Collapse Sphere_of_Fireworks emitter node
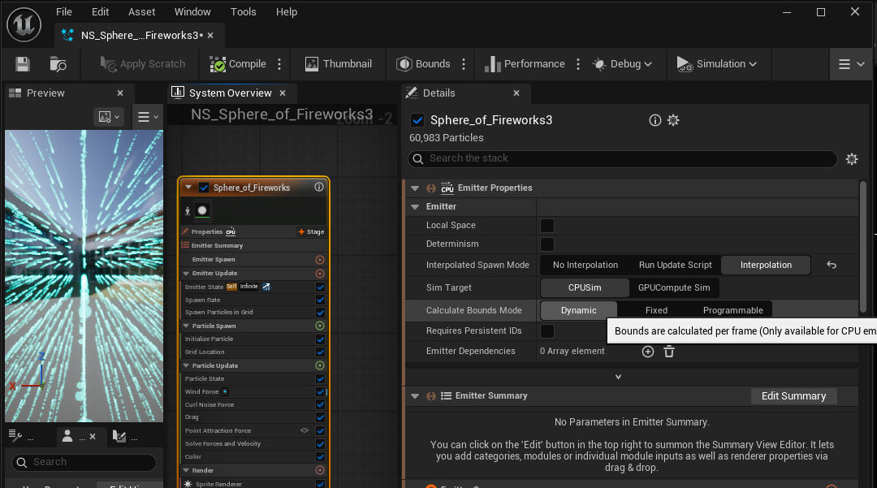The width and height of the screenshot is (877, 488). [x=189, y=188]
